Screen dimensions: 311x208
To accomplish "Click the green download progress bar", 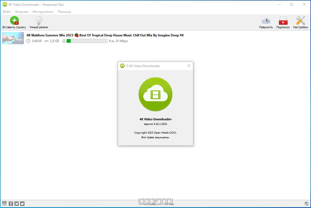I will pyautogui.click(x=87, y=41).
